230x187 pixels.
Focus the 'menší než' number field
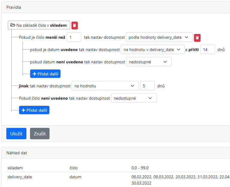pyautogui.click(x=74, y=37)
